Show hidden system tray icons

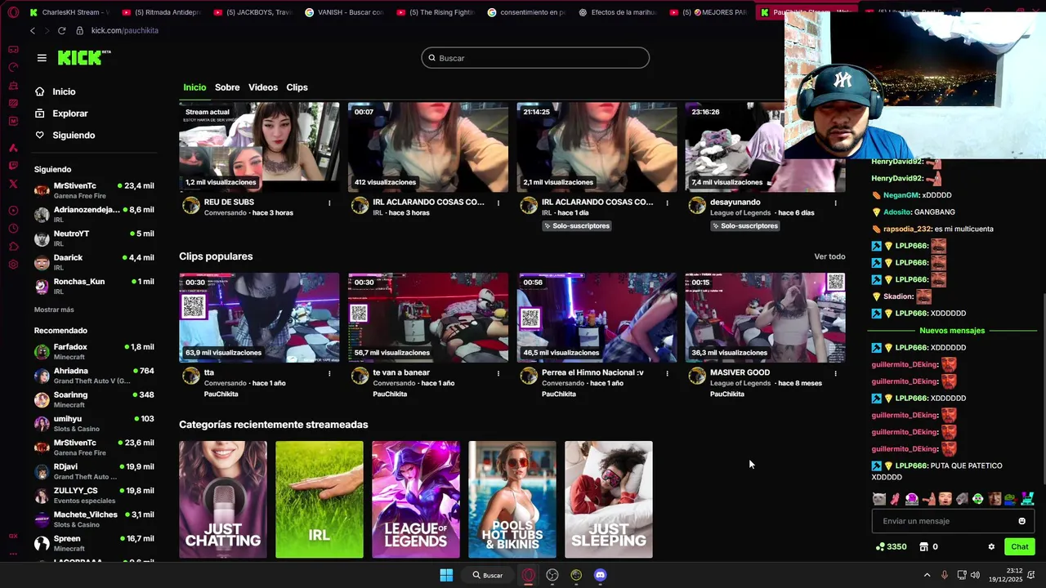pos(927,575)
